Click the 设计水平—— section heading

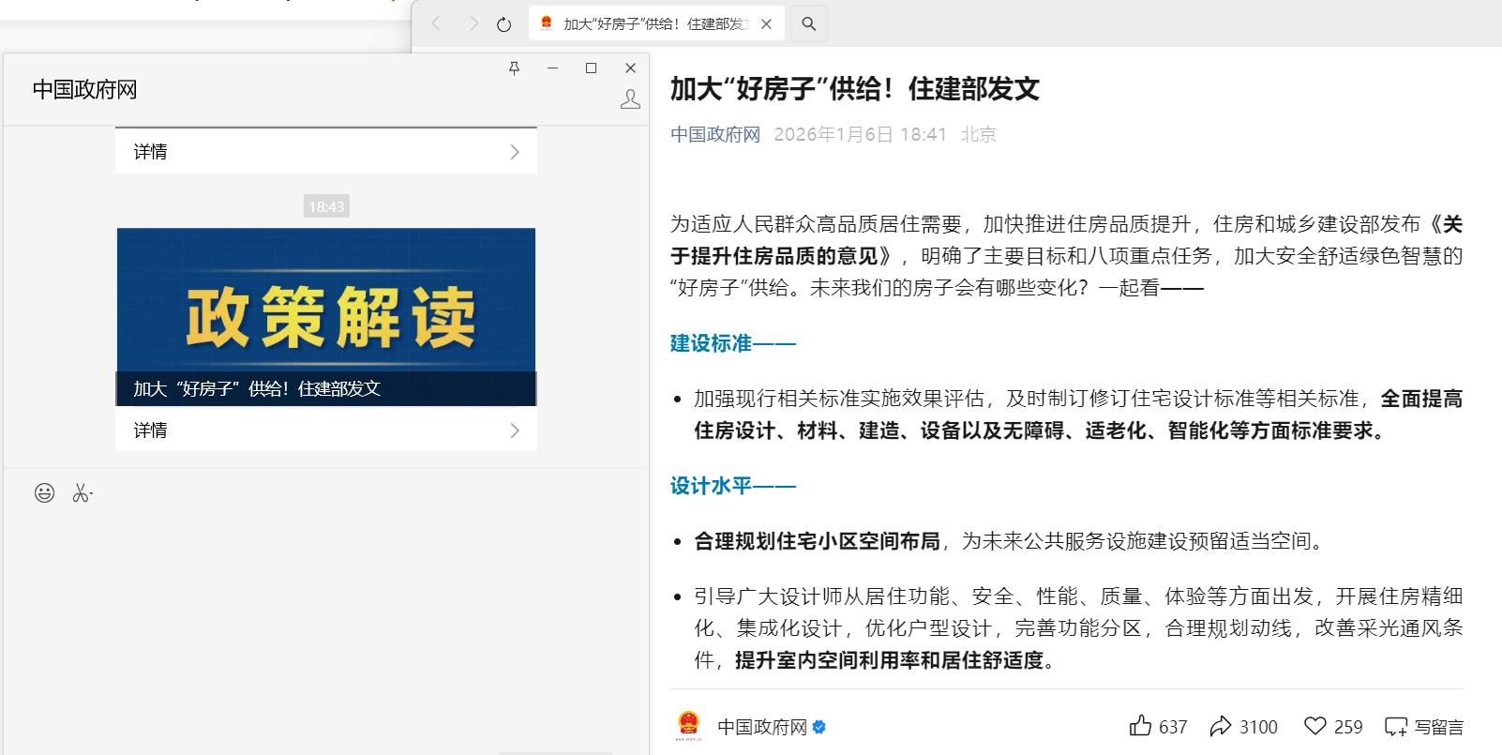point(733,486)
